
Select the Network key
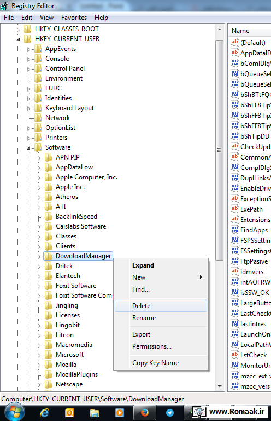(x=57, y=118)
